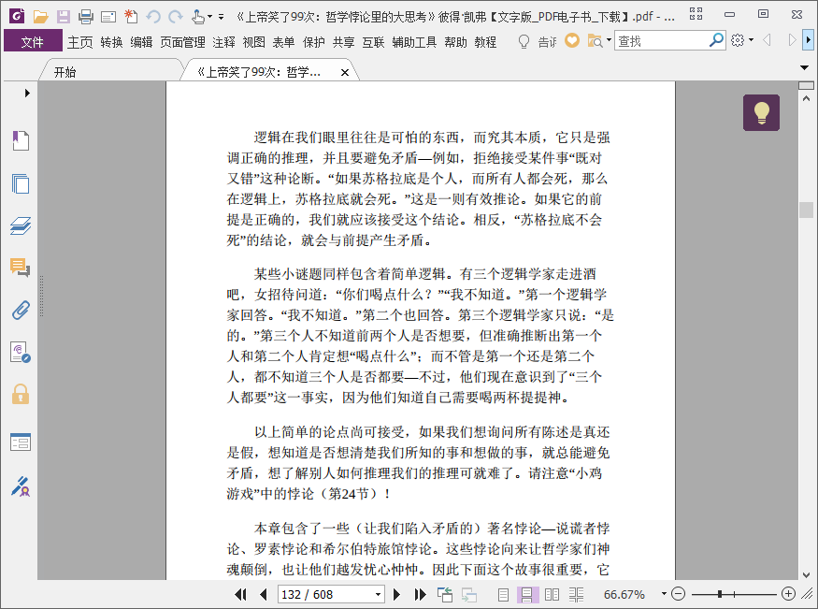
Task: Open the 视图 tab
Action: (x=254, y=42)
